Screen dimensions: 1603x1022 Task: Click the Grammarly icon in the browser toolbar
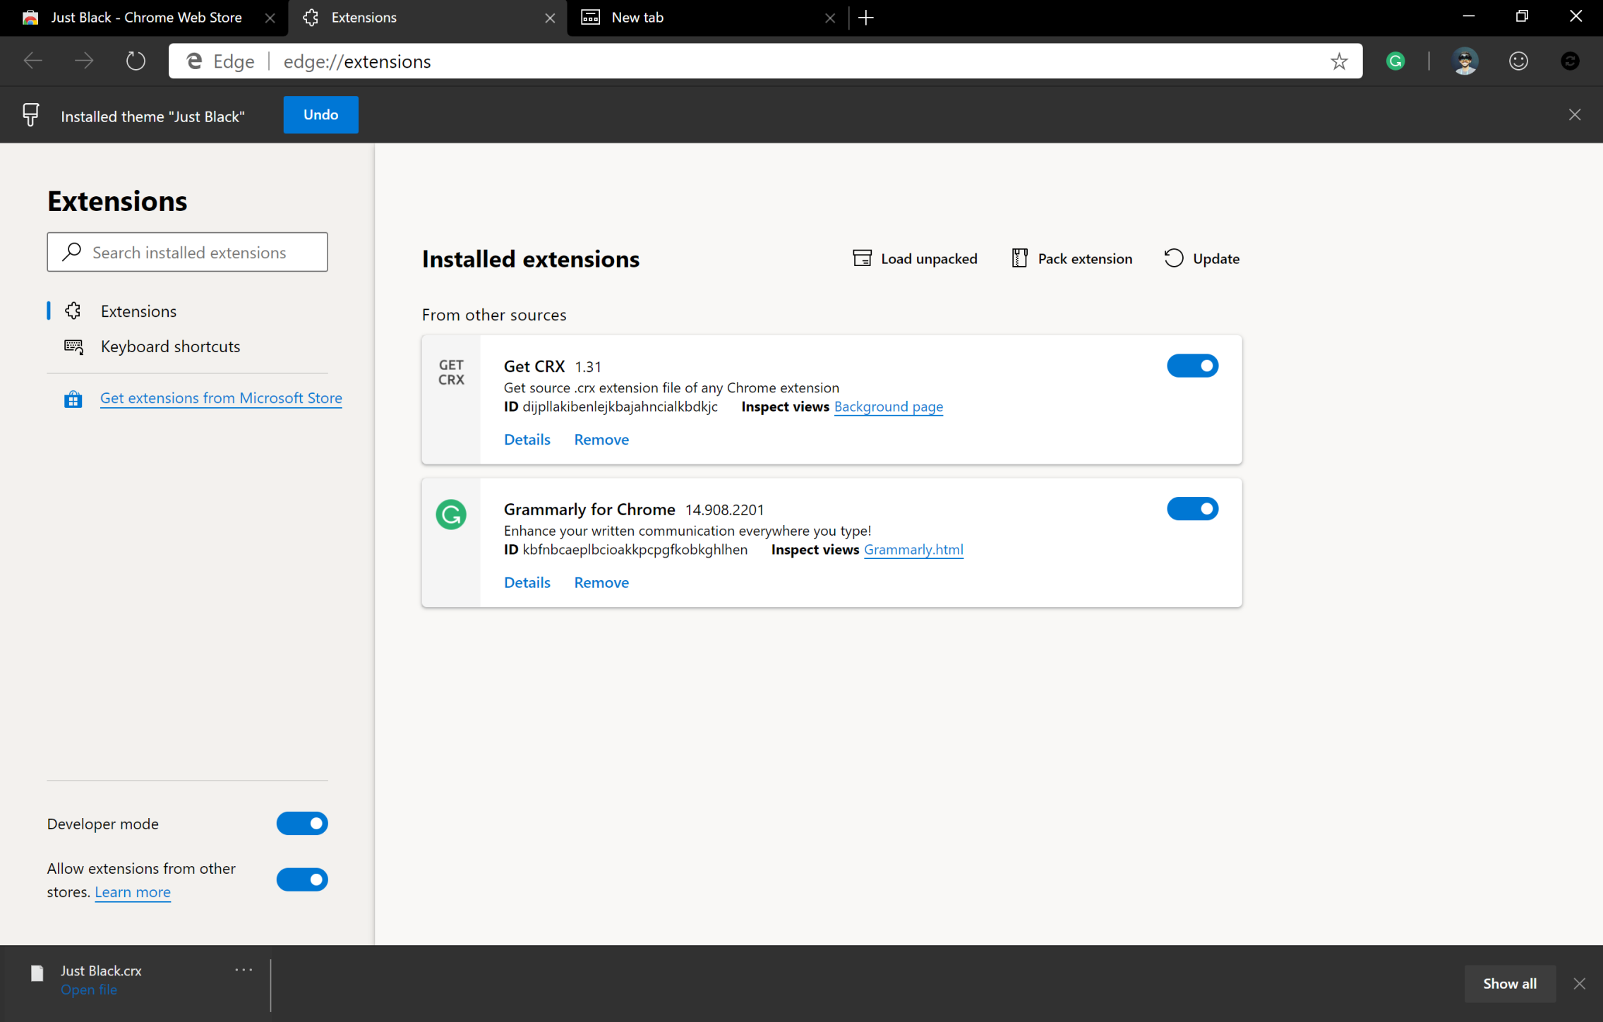[x=1395, y=61]
